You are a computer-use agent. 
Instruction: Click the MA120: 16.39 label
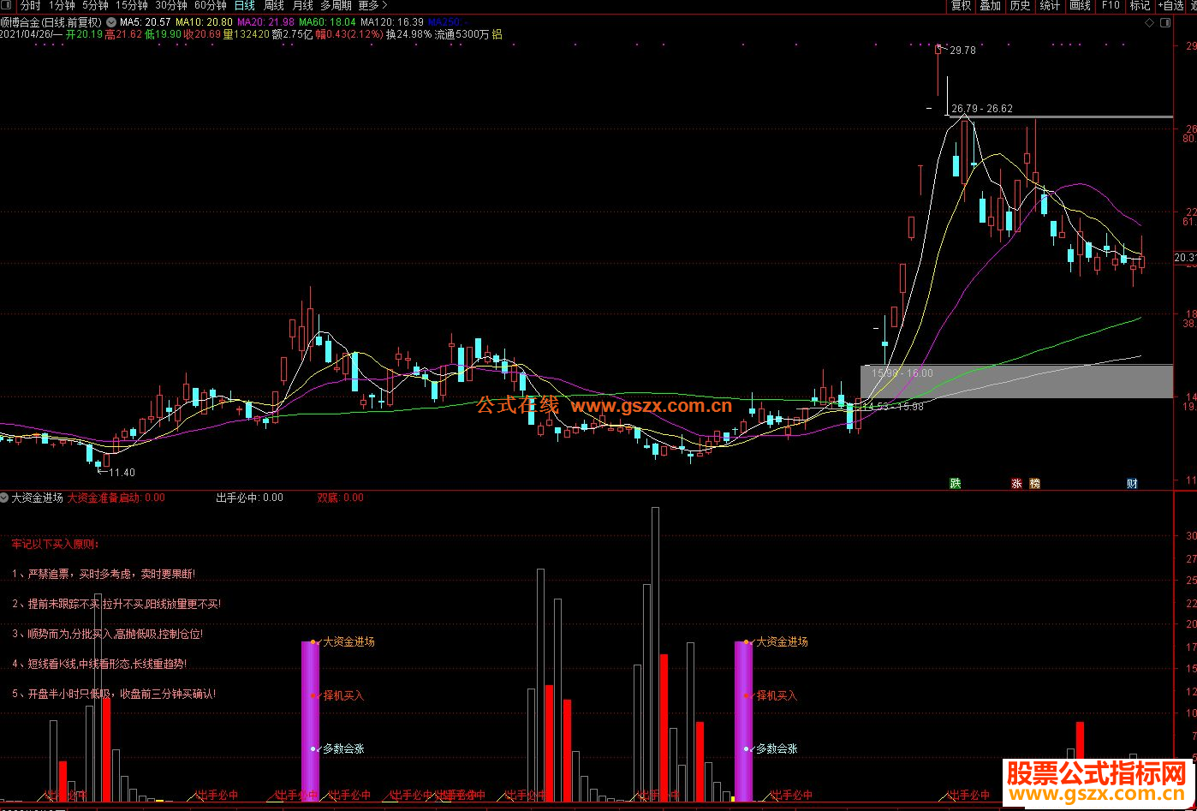(x=392, y=21)
